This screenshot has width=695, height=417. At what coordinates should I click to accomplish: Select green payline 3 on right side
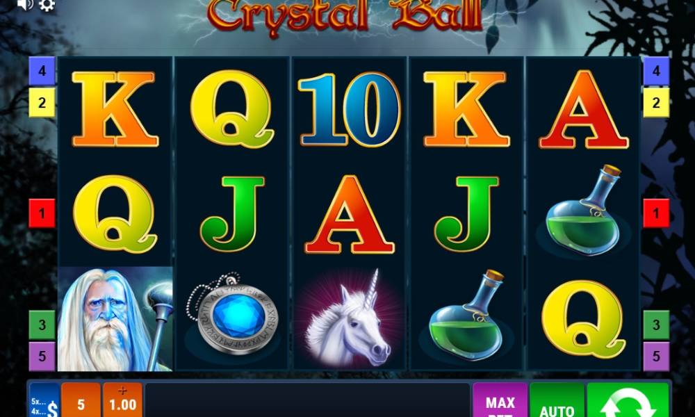(656, 325)
